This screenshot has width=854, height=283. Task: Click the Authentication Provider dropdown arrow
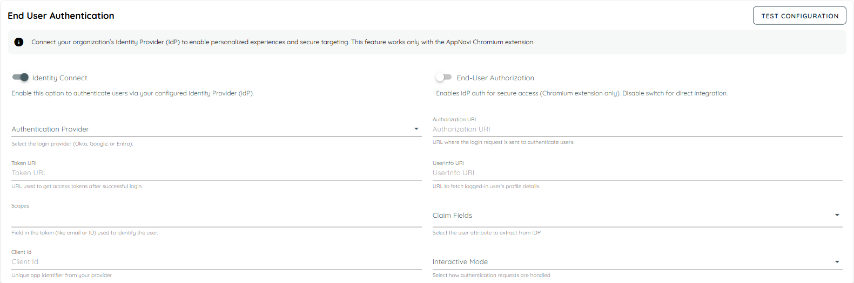416,129
